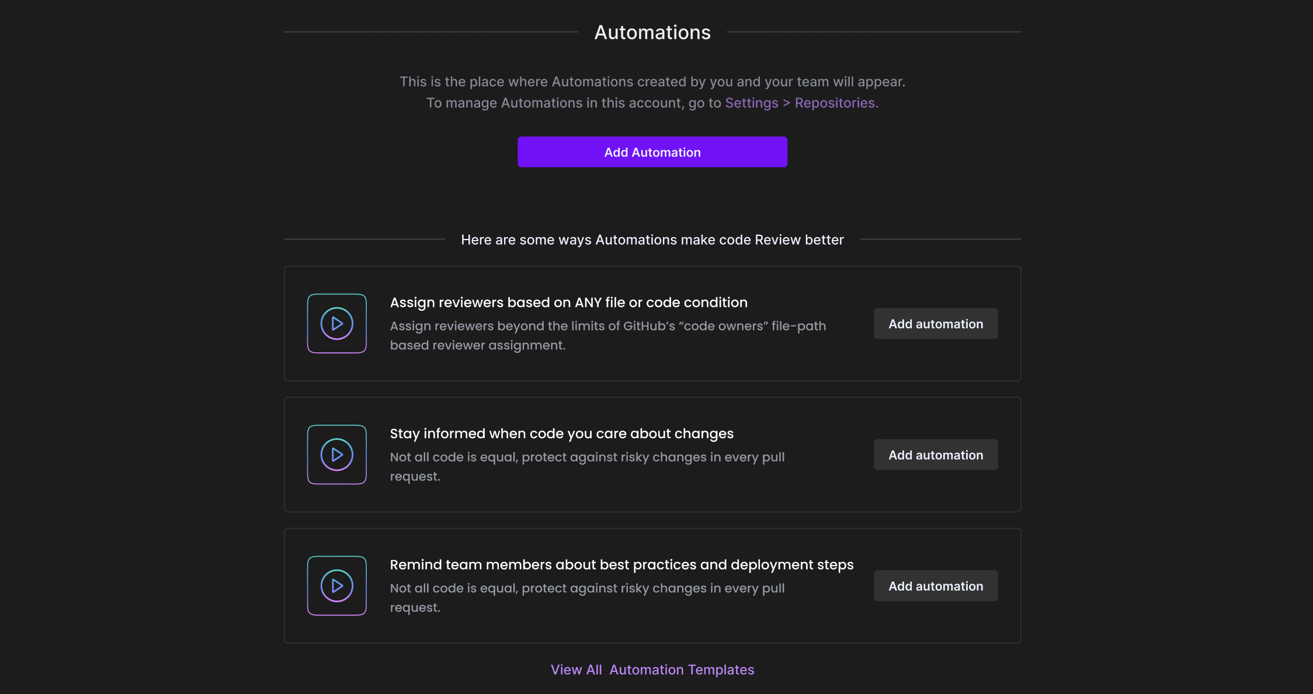Click the Automations page heading
The width and height of the screenshot is (1313, 694).
[652, 32]
